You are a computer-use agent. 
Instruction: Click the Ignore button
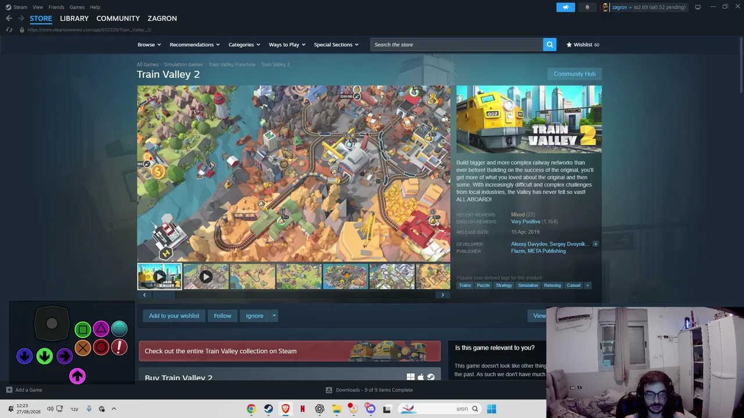tap(255, 316)
